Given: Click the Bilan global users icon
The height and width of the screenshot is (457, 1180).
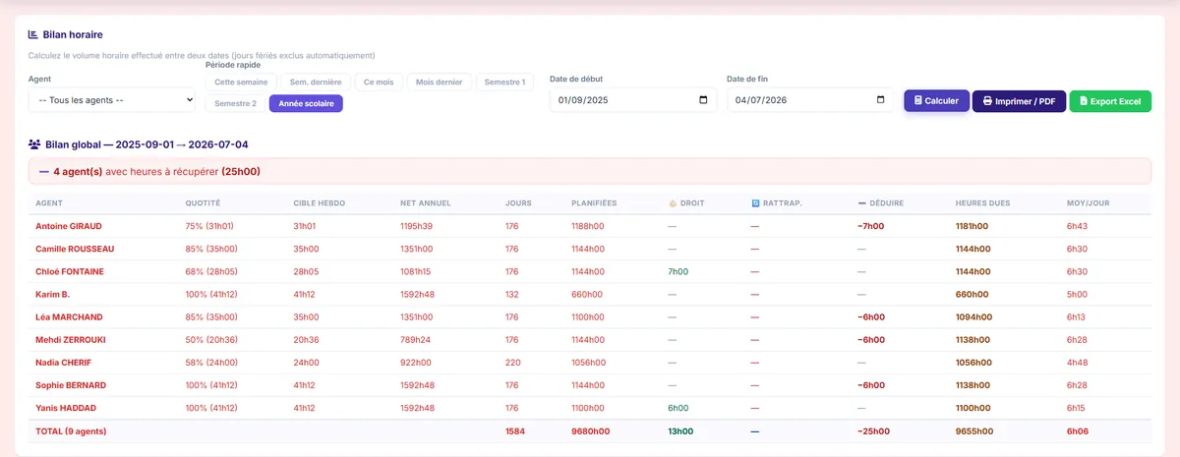Looking at the screenshot, I should 34,144.
